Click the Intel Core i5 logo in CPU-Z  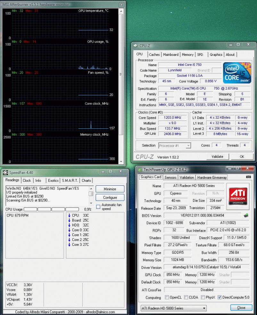(237, 73)
